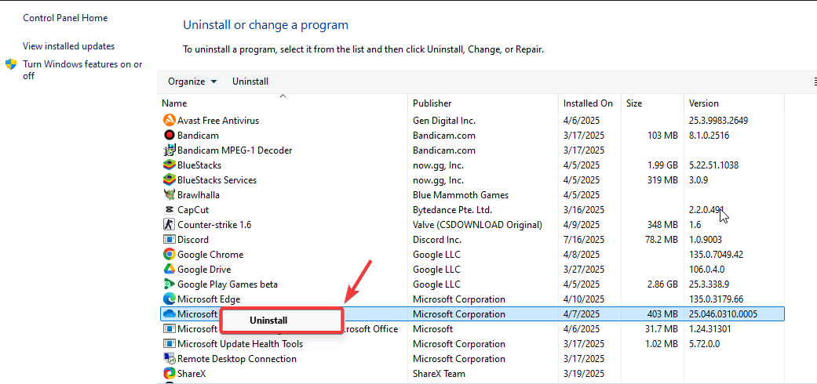Click the Avast Free Antivirus icon
This screenshot has height=384, width=817.
(169, 121)
